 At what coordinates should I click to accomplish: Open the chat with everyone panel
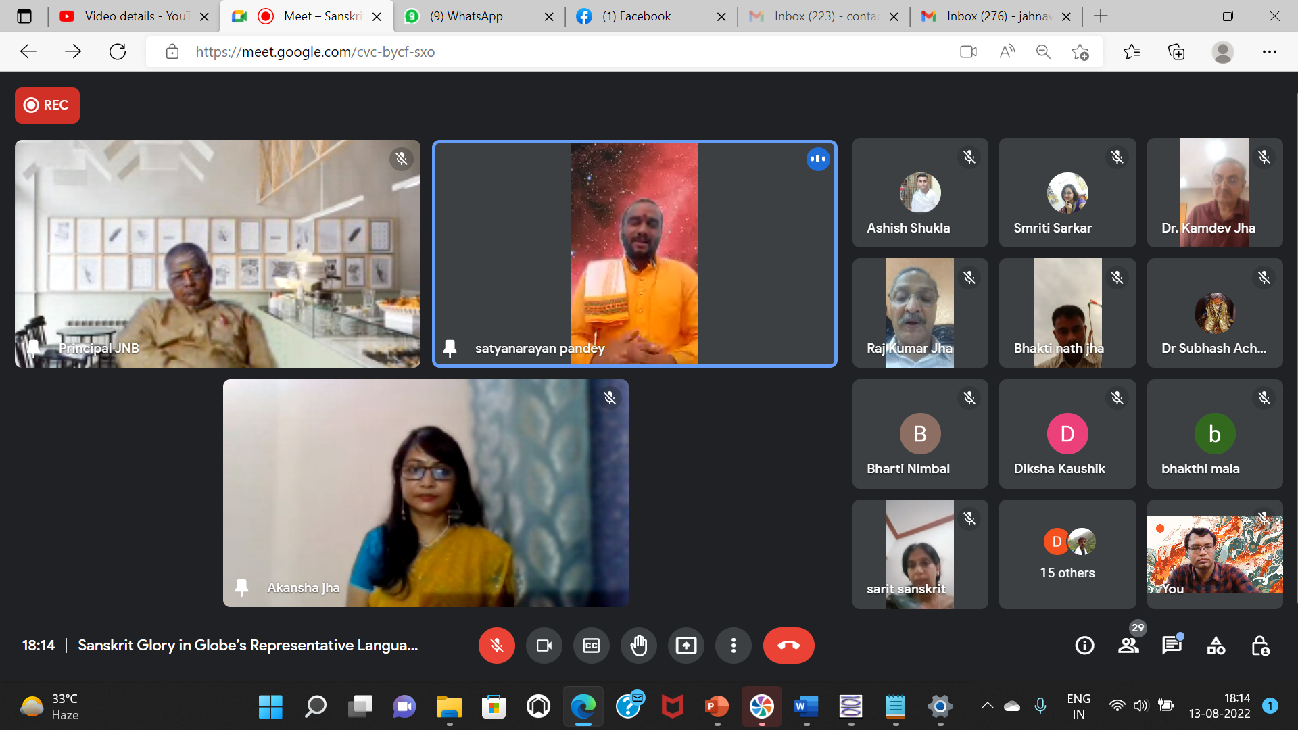coord(1172,646)
